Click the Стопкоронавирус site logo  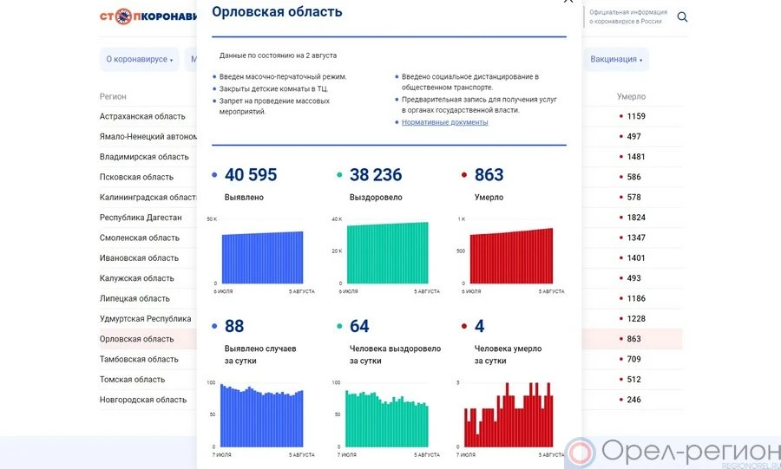click(x=148, y=16)
